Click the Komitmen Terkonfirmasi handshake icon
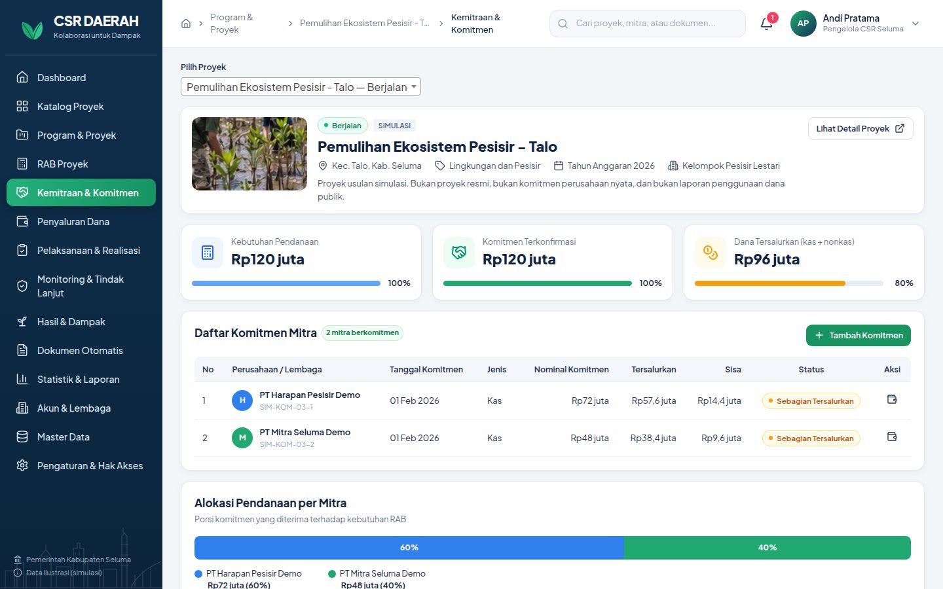This screenshot has height=589, width=943. click(459, 253)
